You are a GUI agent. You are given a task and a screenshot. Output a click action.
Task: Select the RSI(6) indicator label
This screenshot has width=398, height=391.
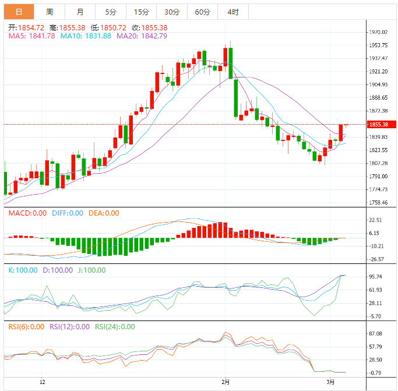[26, 327]
